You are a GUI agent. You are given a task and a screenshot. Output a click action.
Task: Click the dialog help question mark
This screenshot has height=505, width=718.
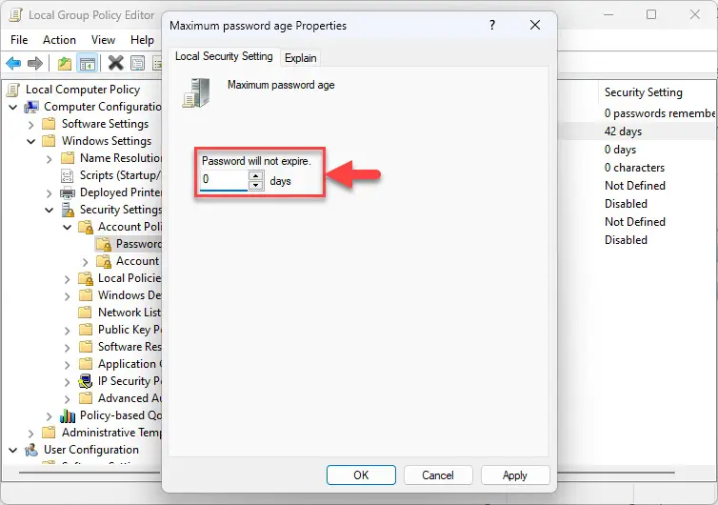491,26
